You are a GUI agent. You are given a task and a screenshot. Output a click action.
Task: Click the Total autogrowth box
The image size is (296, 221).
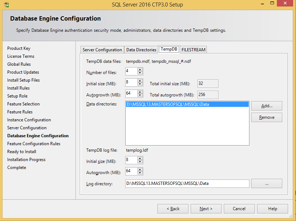(x=208, y=95)
